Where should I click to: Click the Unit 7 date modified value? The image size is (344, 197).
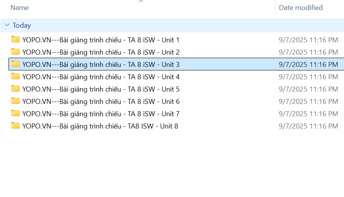point(308,114)
